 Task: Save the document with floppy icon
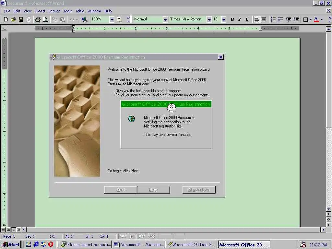click(x=21, y=19)
